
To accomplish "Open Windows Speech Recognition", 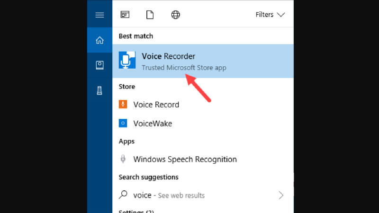I will coord(203,159).
